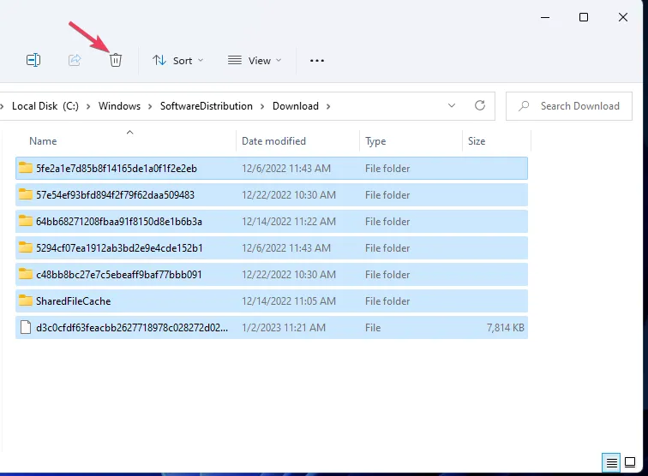Select folder 5fe2a1e7d85b8f14165de1a0f1f2e2eb
The height and width of the screenshot is (476, 648).
pos(272,168)
